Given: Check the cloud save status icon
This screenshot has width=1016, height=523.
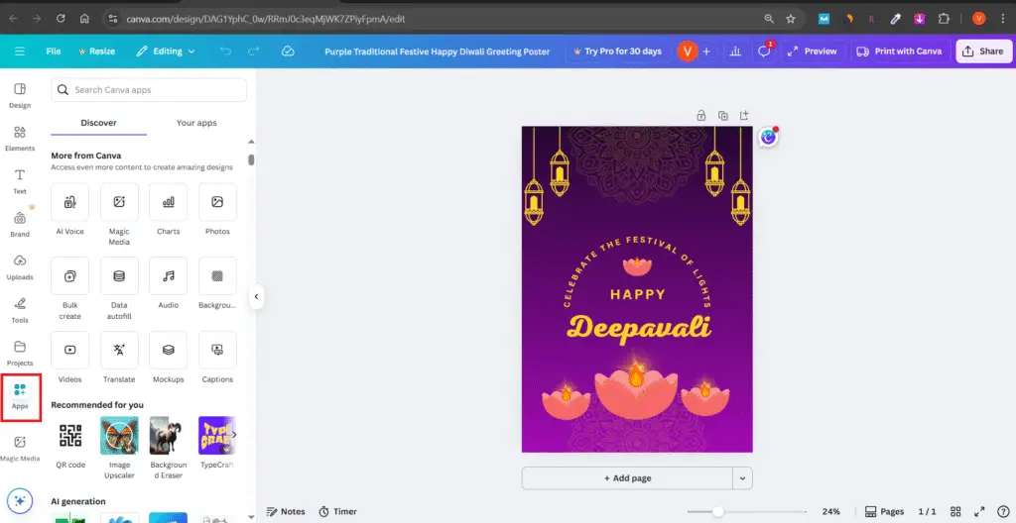Looking at the screenshot, I should coord(289,52).
